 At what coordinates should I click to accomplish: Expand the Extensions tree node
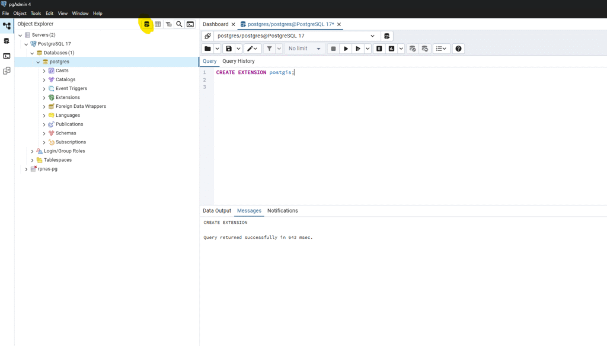point(44,97)
